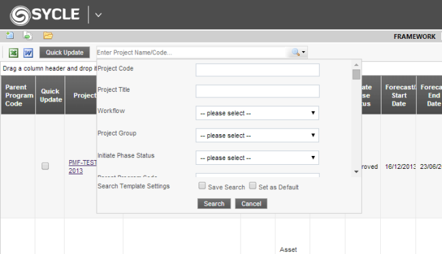Tick the Quick Update checkbox for PMF-TEST row
The height and width of the screenshot is (254, 442).
45,166
